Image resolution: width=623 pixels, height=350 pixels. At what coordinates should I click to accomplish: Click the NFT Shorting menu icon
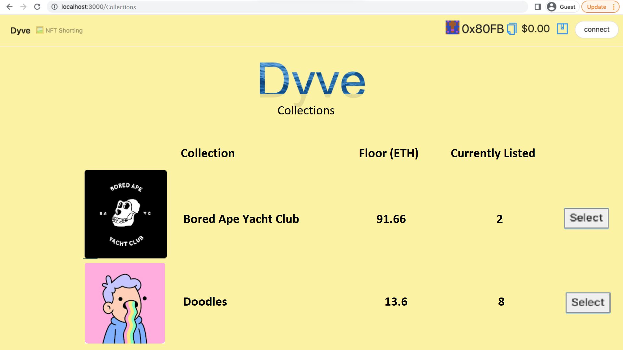[x=40, y=30]
